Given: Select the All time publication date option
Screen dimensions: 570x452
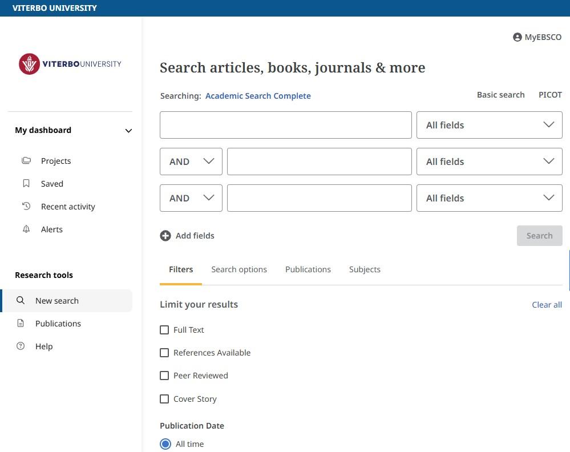Looking at the screenshot, I should [165, 443].
